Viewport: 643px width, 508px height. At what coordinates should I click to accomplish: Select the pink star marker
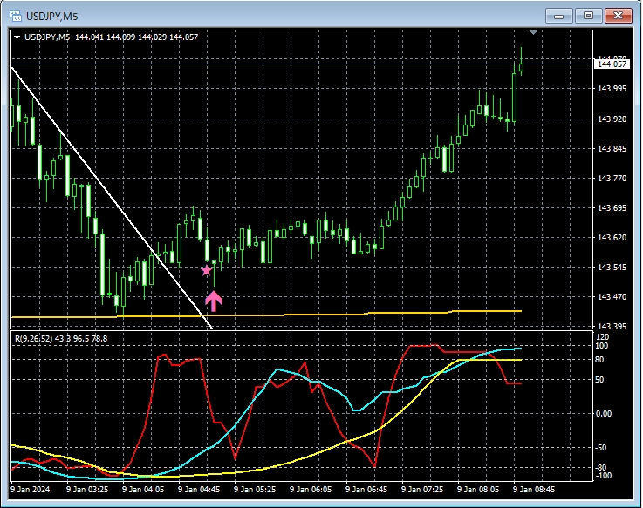click(206, 270)
